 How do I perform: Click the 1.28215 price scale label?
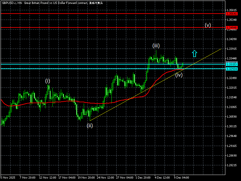pos(232,165)
